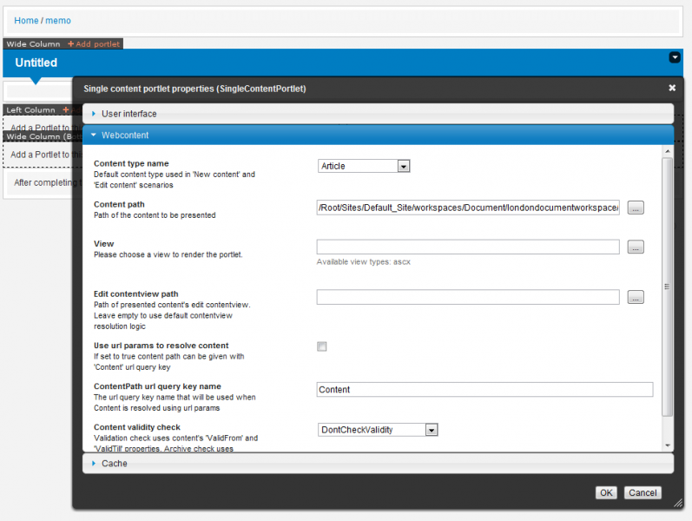Image resolution: width=692 pixels, height=521 pixels.
Task: Click the Untitled portlet title
Action: (x=36, y=63)
